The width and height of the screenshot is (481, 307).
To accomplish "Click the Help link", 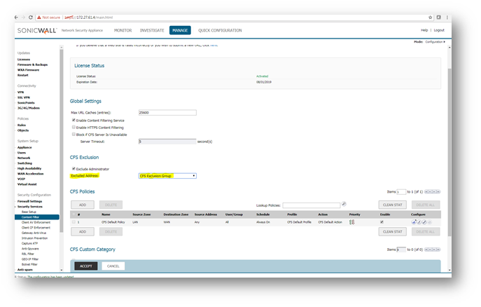I will 424,30.
